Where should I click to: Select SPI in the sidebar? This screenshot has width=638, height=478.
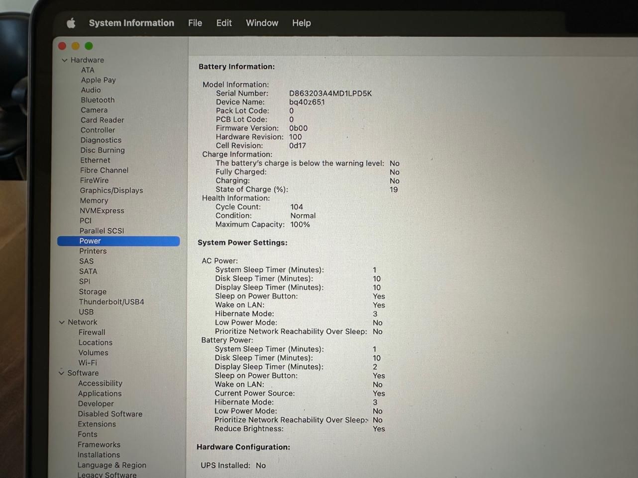click(x=85, y=281)
